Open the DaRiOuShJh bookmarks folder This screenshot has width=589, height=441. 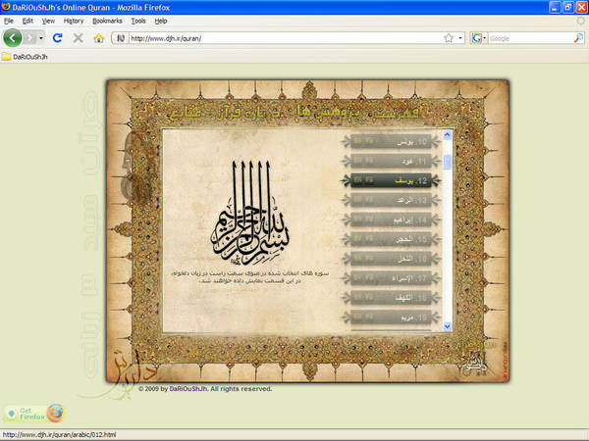(x=25, y=57)
